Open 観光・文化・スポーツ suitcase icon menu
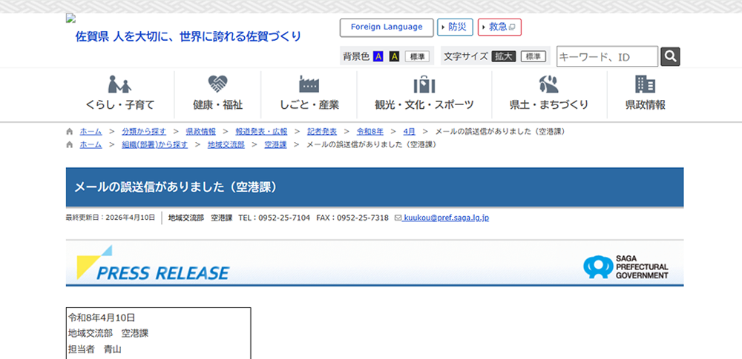742x359 pixels. (x=424, y=93)
